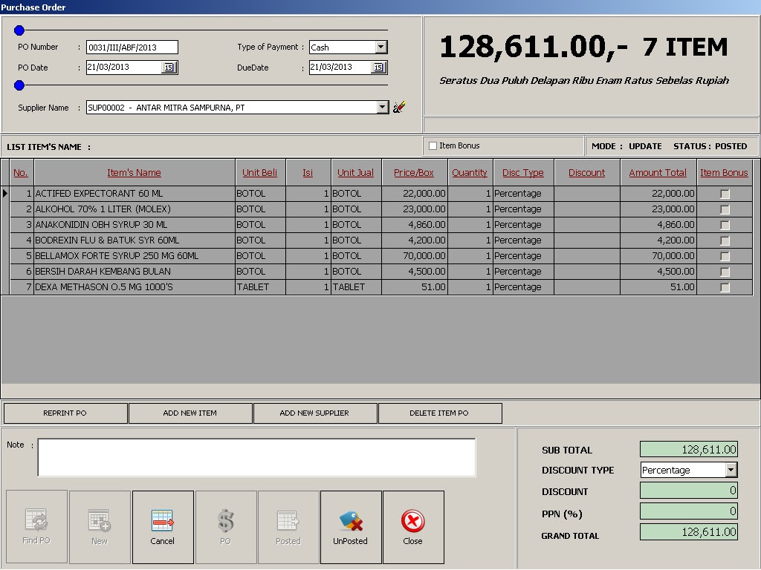
Task: Click the Quantity column header
Action: [x=470, y=172]
